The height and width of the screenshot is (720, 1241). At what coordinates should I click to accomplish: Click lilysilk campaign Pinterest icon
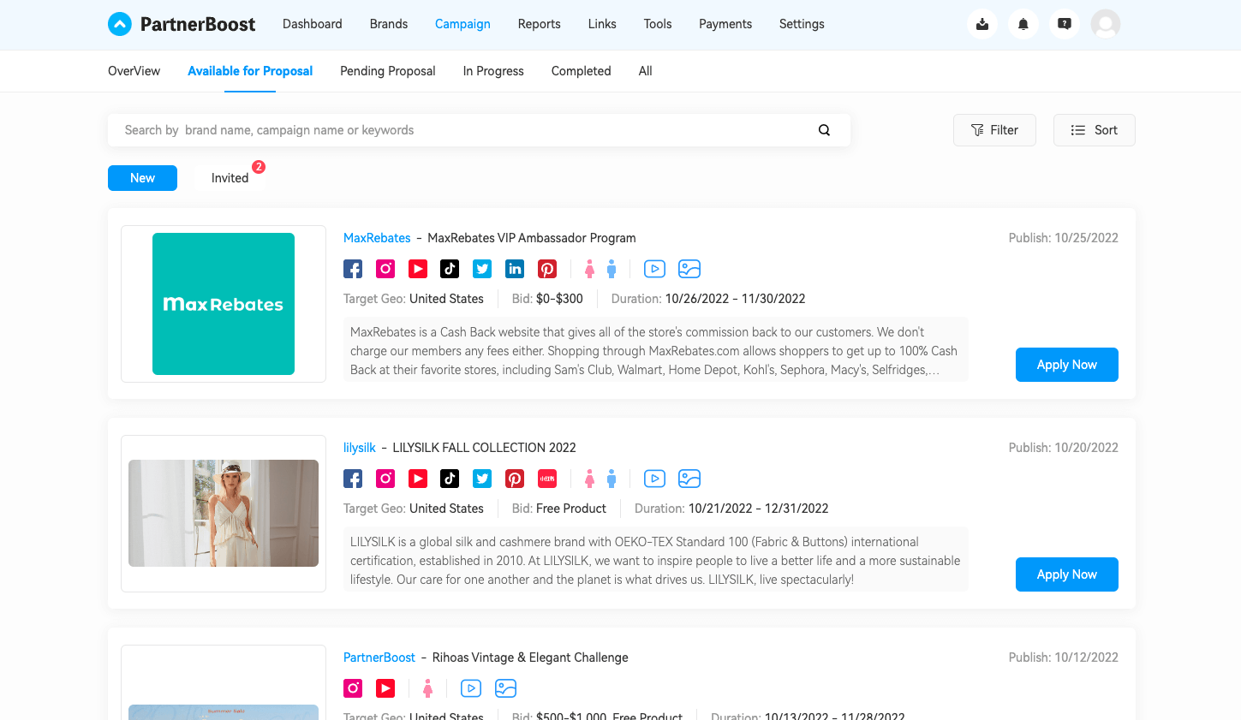(515, 479)
